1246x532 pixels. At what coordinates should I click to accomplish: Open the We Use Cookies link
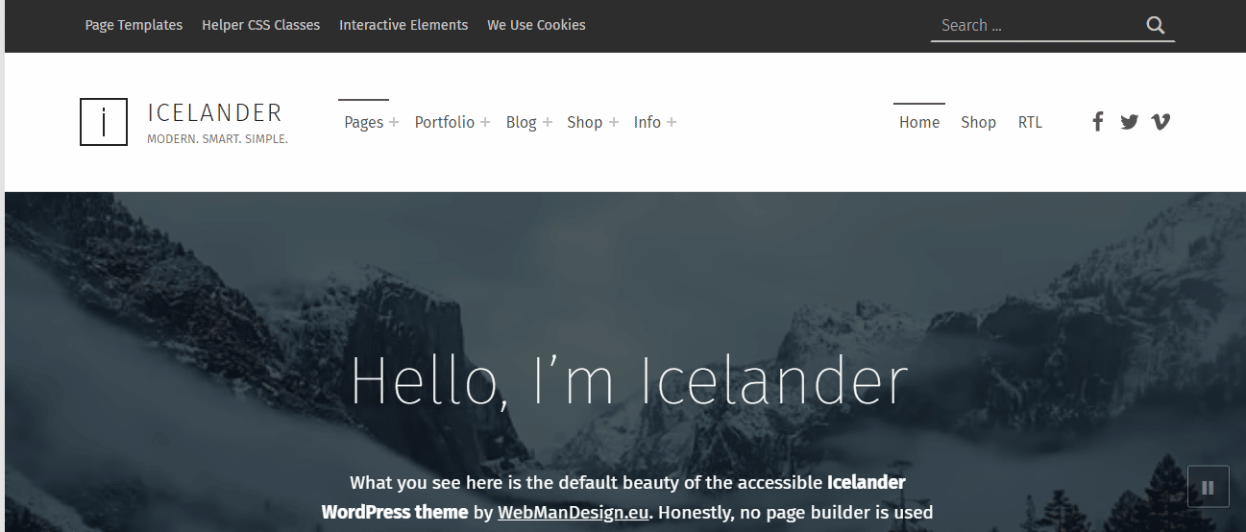[536, 25]
